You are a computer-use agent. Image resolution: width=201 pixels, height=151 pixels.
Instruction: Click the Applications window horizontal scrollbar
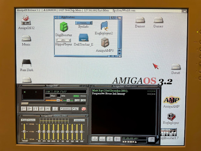pyautogui.click(x=81, y=56)
